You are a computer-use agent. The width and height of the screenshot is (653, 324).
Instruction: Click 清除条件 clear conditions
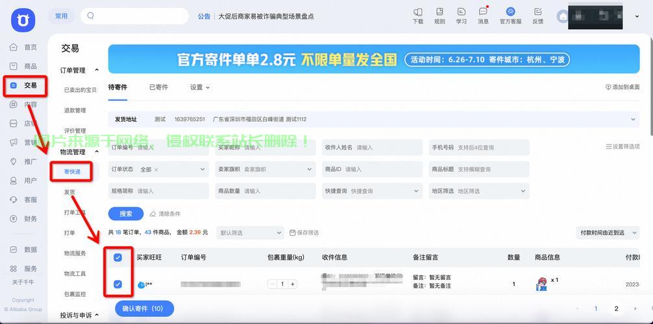pos(165,214)
